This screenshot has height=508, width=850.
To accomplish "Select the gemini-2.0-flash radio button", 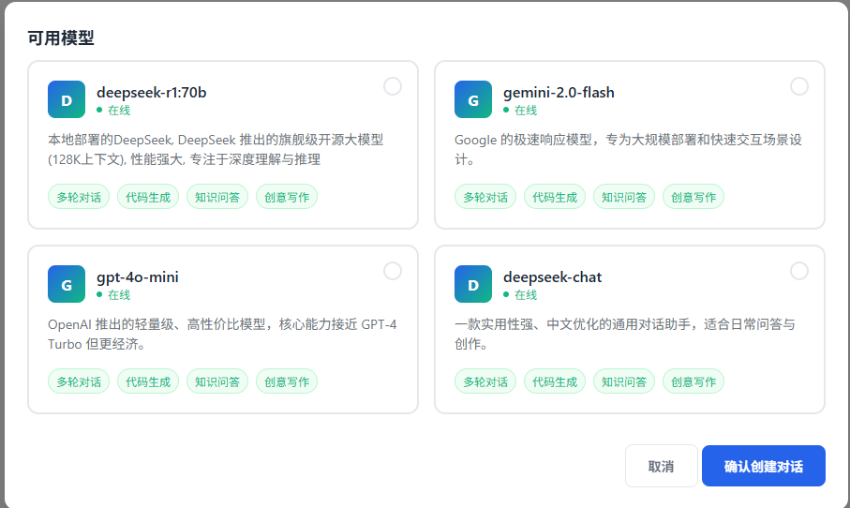I will [x=799, y=86].
